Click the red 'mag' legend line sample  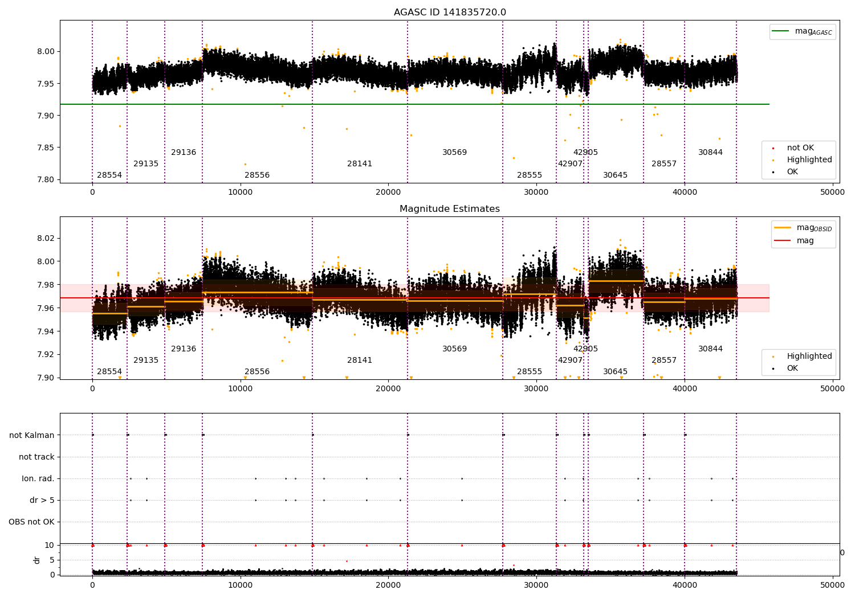[783, 240]
